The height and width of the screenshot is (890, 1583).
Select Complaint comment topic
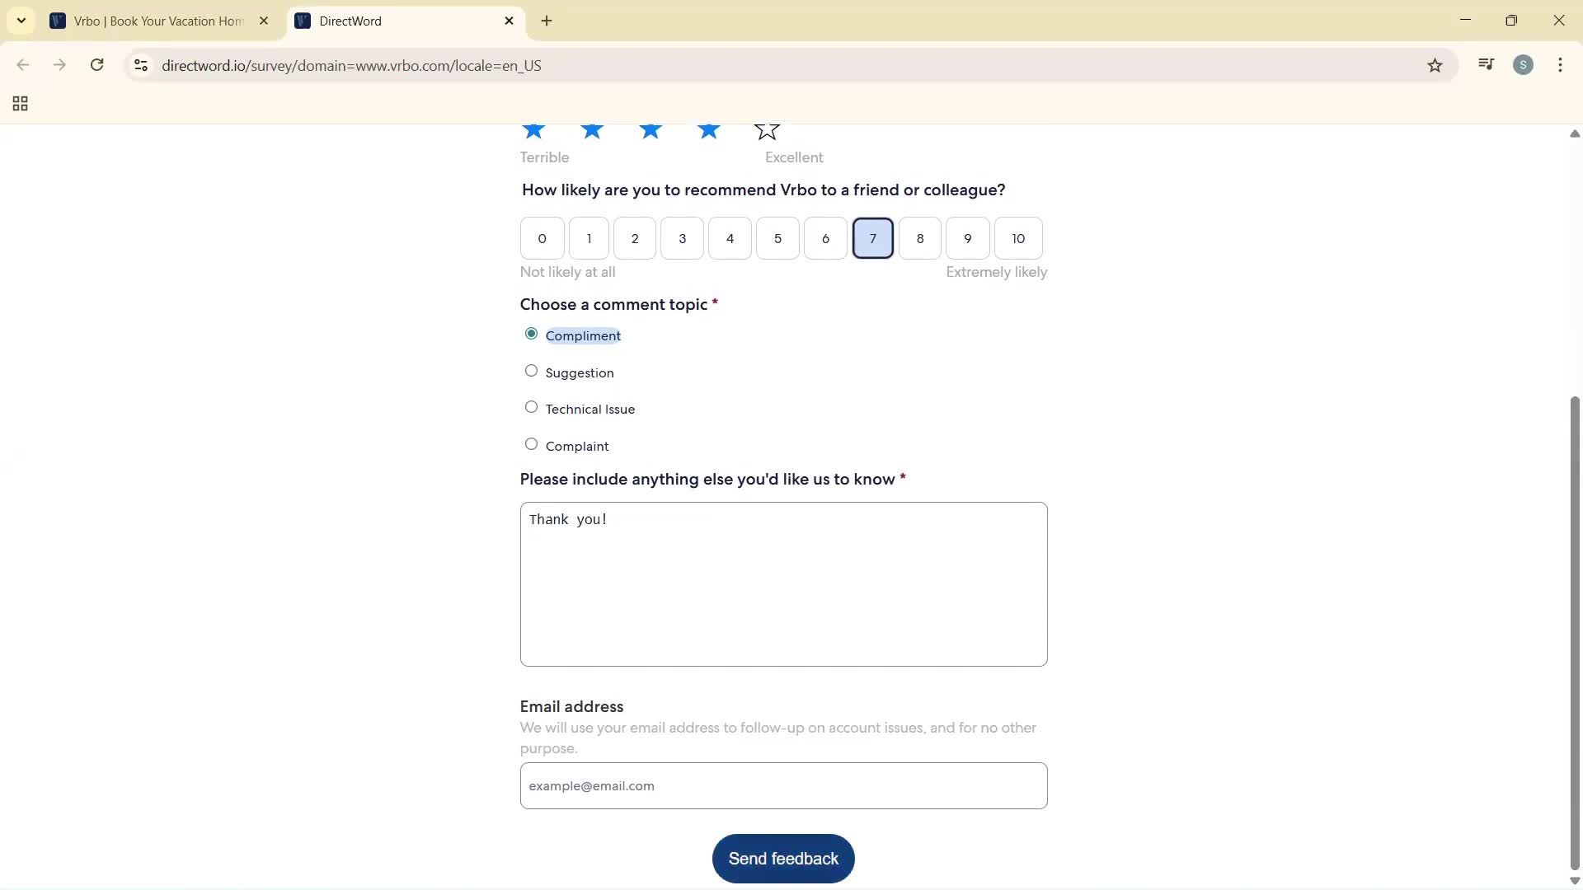tap(532, 443)
